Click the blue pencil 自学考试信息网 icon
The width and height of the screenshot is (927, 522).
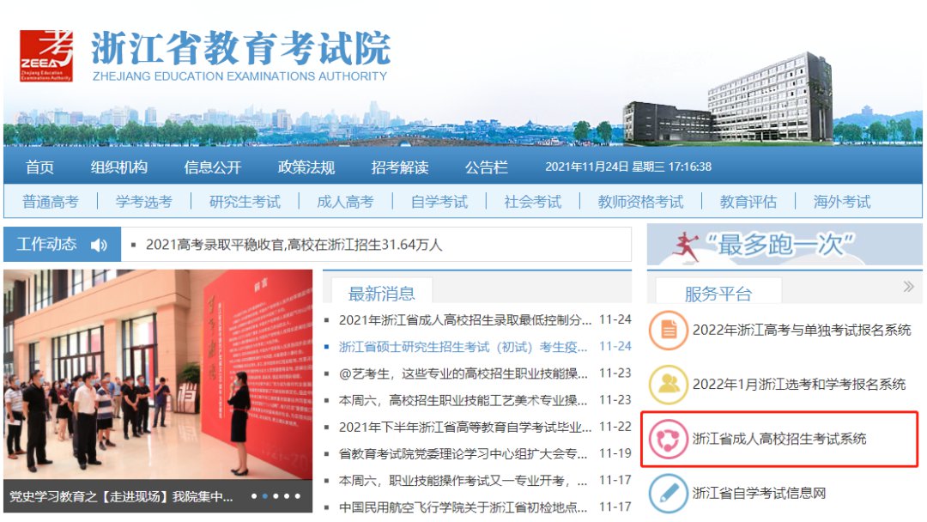[x=669, y=493]
